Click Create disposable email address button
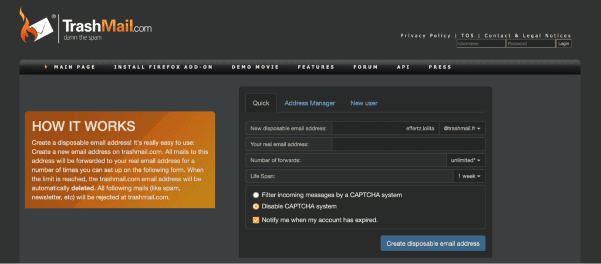Screen dimensions: 601x264 click(433, 243)
